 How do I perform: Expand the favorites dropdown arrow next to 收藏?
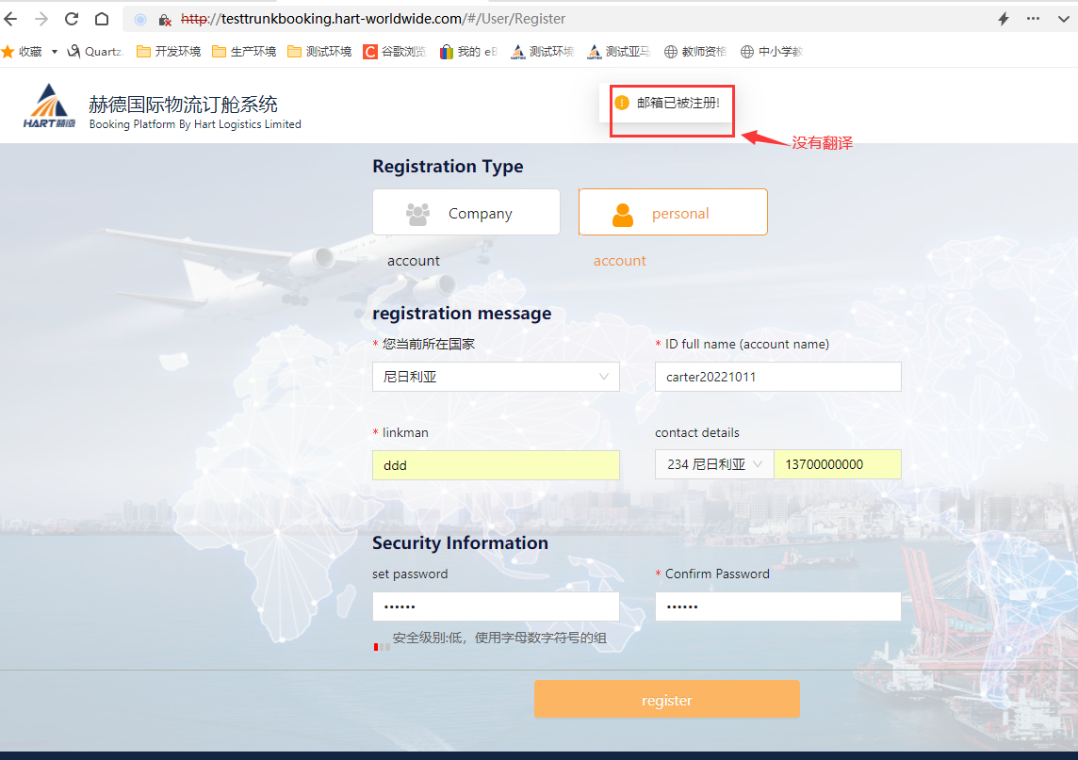coord(55,52)
